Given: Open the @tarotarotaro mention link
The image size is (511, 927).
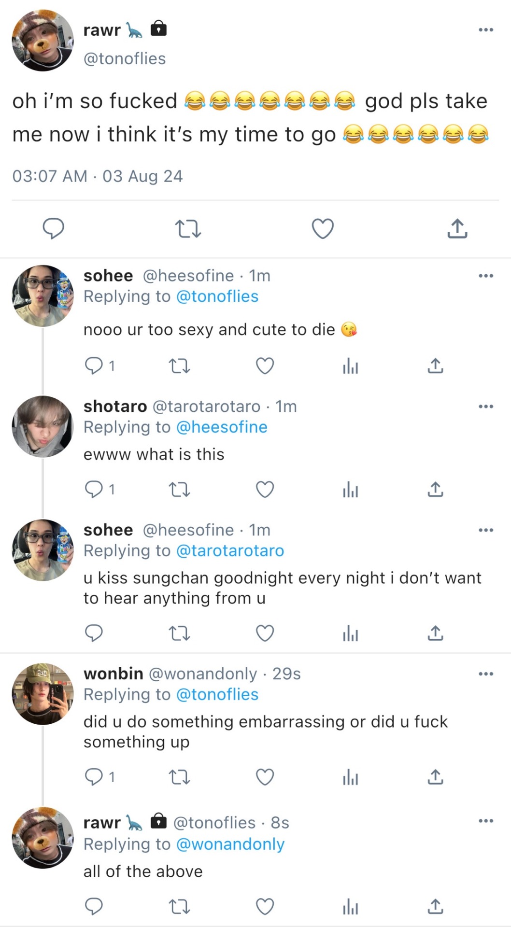Looking at the screenshot, I should pos(230,551).
